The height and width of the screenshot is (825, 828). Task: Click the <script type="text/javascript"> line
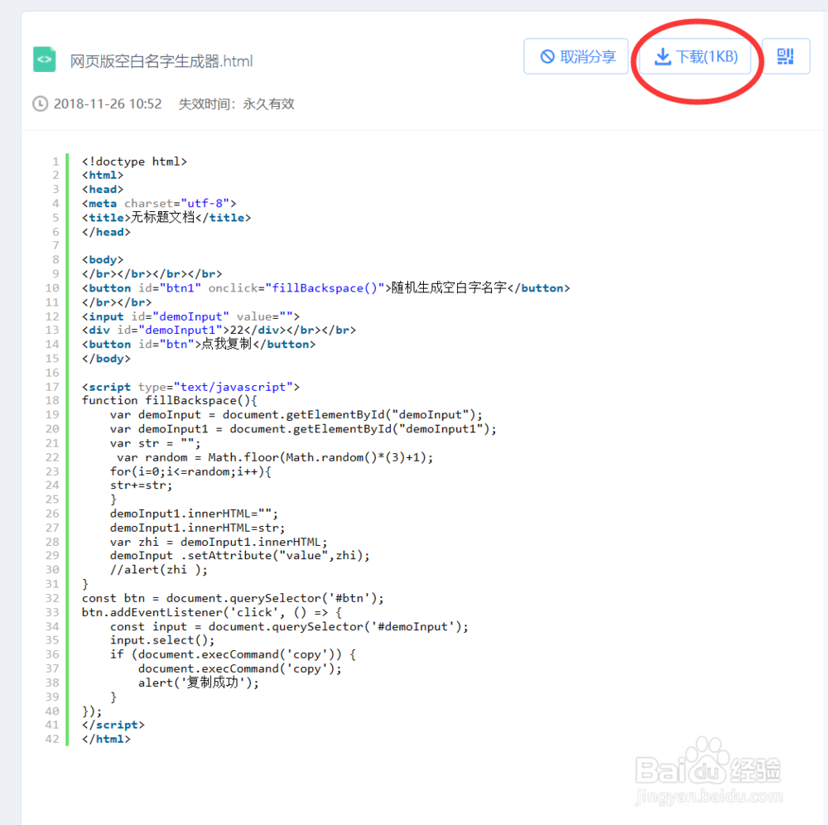point(190,387)
